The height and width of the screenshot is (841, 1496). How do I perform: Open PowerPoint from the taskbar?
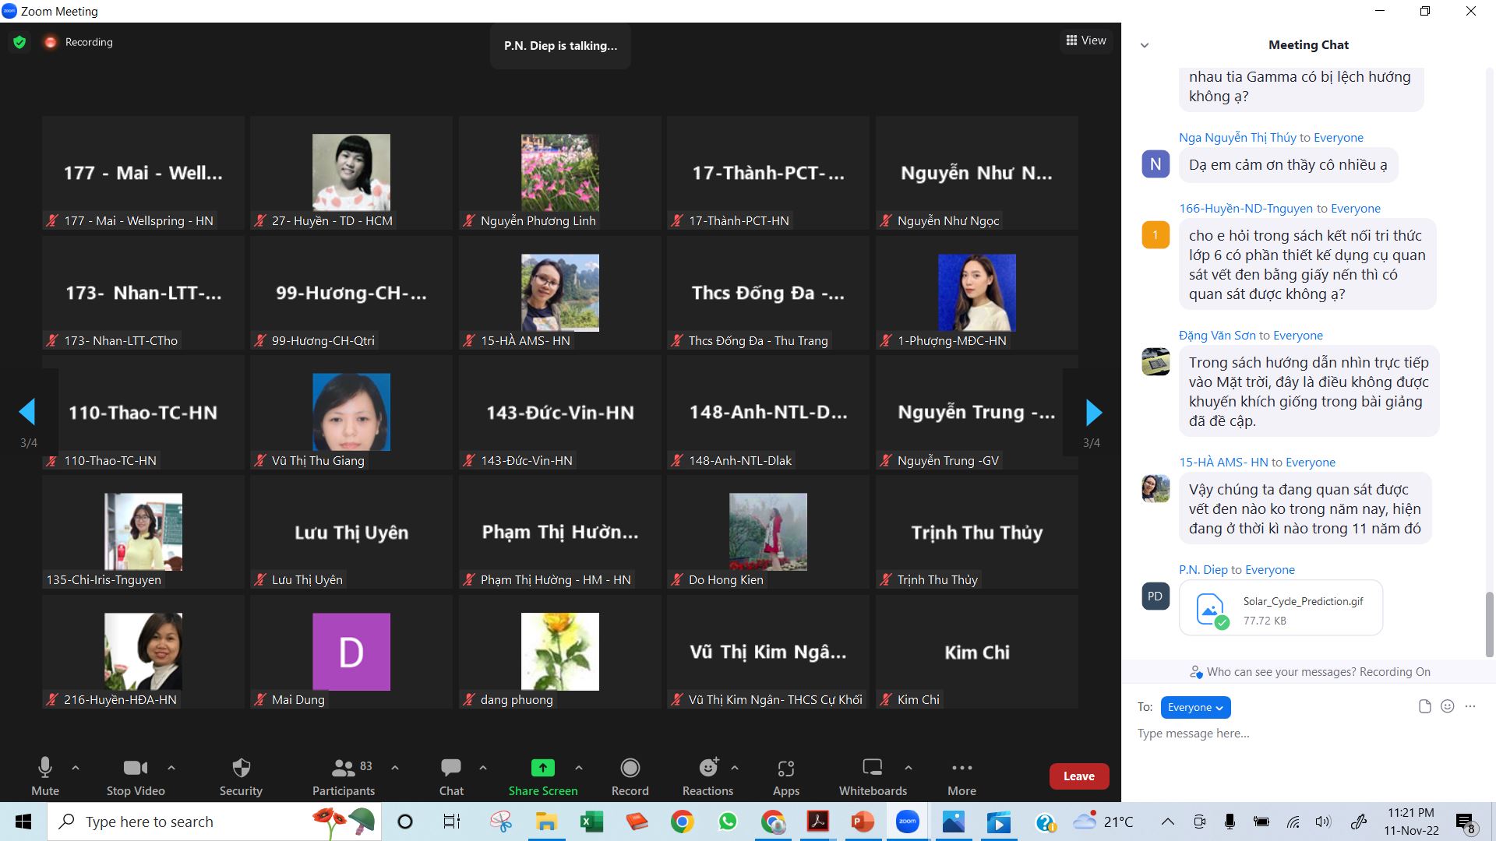pyautogui.click(x=863, y=822)
